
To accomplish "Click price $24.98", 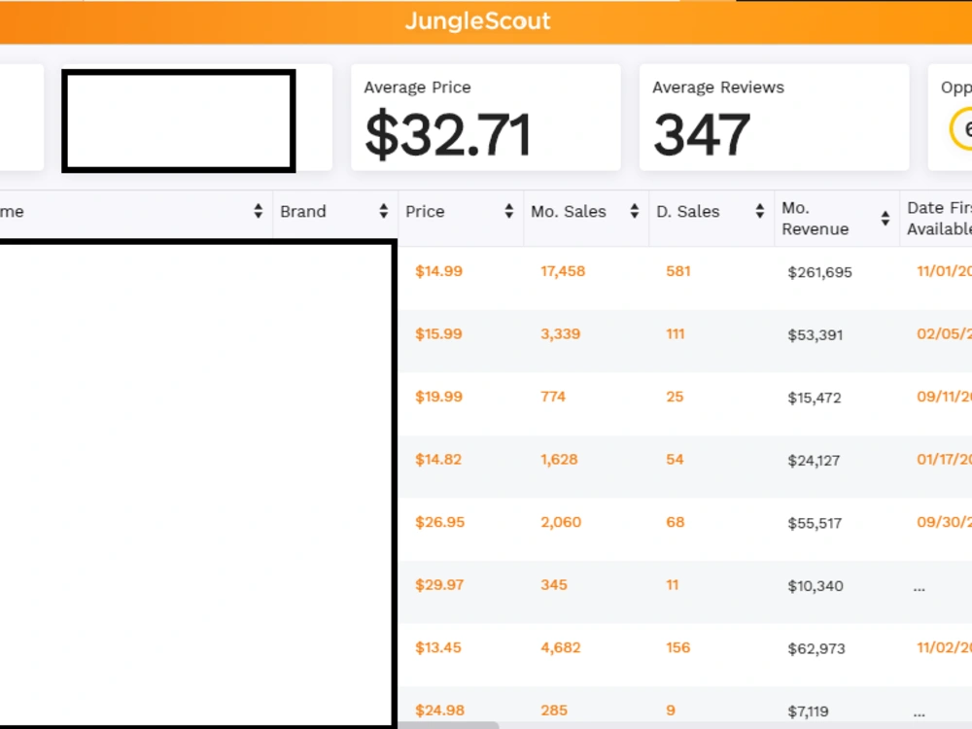I will (439, 710).
